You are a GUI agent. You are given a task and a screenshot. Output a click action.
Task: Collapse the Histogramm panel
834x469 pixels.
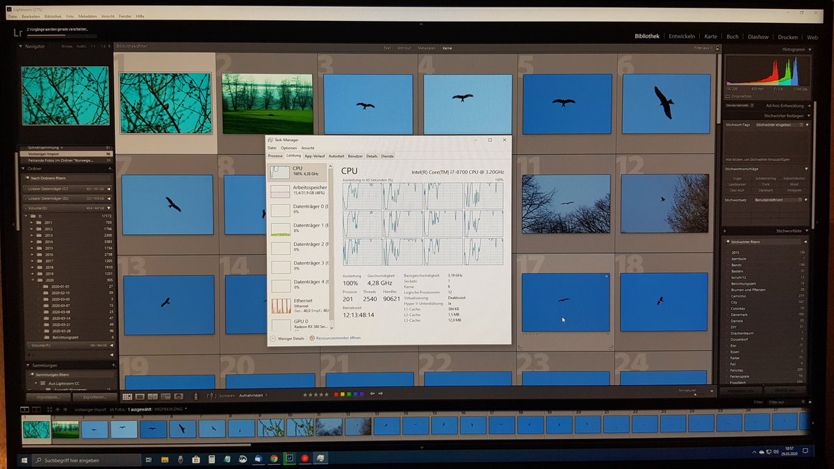point(808,50)
